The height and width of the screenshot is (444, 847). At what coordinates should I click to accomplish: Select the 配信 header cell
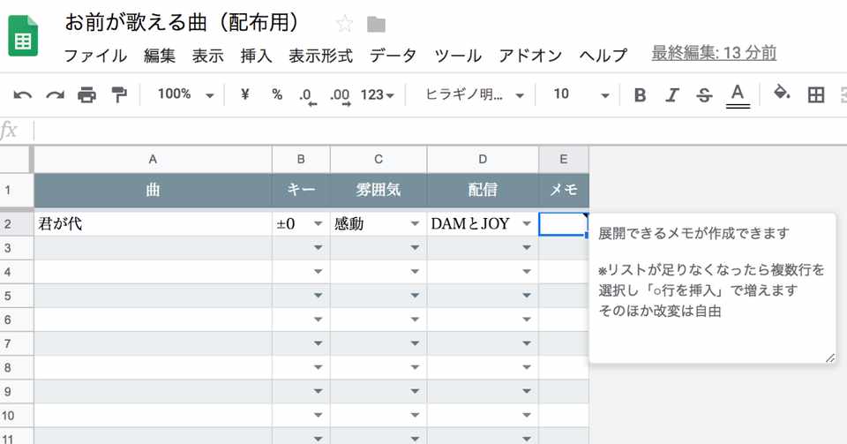pos(483,190)
